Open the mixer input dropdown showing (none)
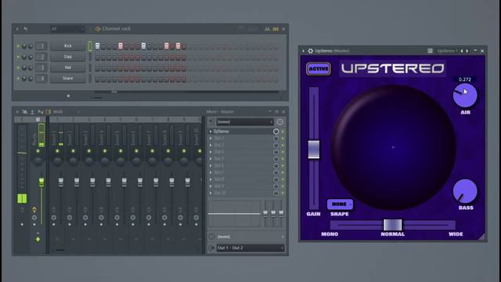Screen dimensions: 501x282 245,122
